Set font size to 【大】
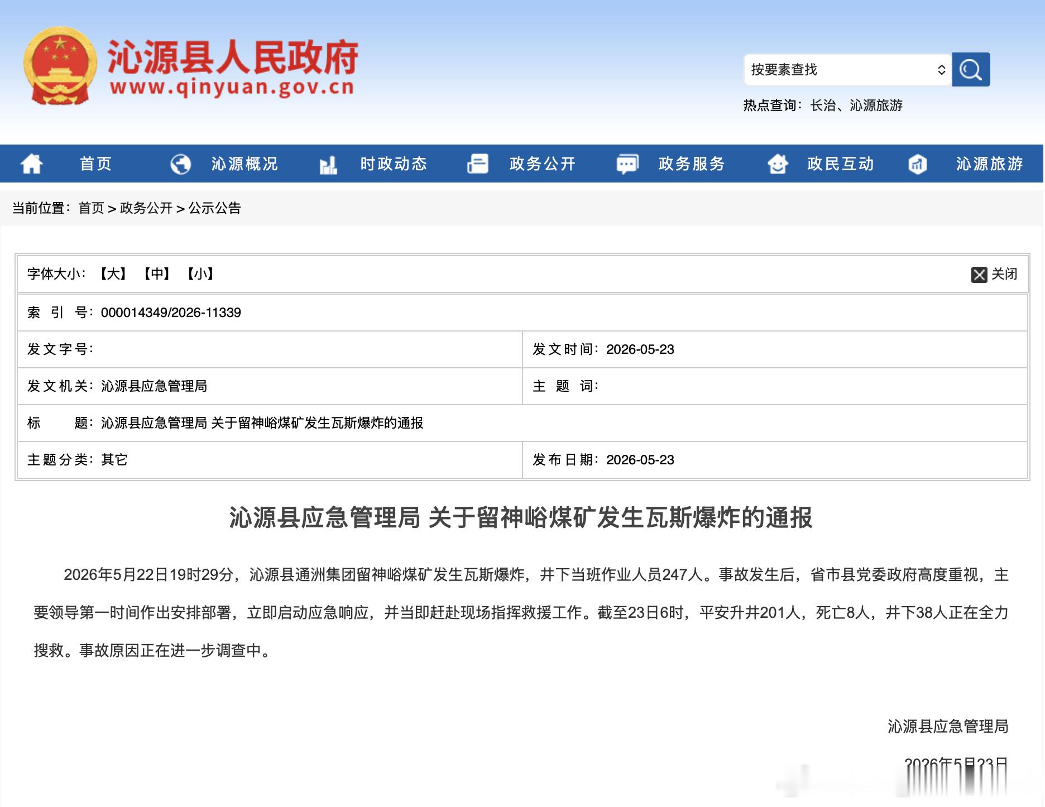Viewport: 1045px width, 807px height. coord(113,274)
